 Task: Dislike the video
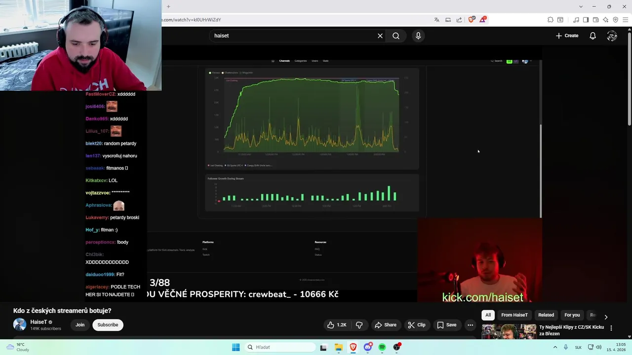(359, 325)
